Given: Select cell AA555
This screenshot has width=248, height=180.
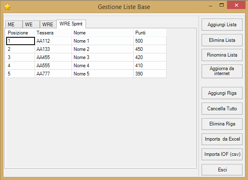Looking at the screenshot, I should click(53, 66).
